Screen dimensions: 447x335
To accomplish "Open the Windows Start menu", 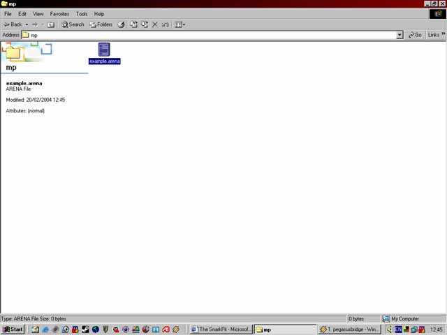I will (13, 329).
